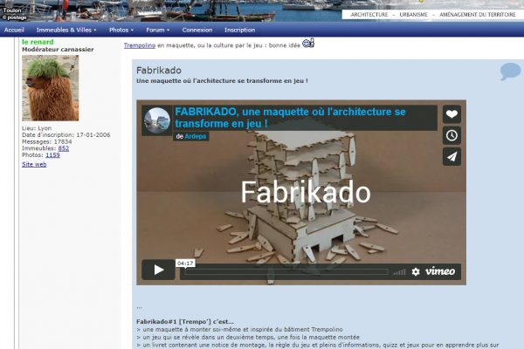Click the le renard username

(38, 42)
